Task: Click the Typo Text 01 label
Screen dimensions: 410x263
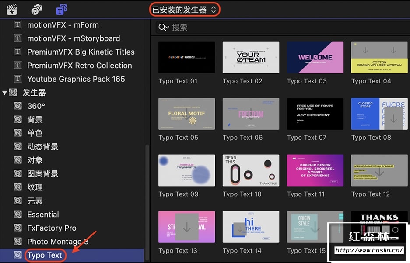Action: point(178,81)
